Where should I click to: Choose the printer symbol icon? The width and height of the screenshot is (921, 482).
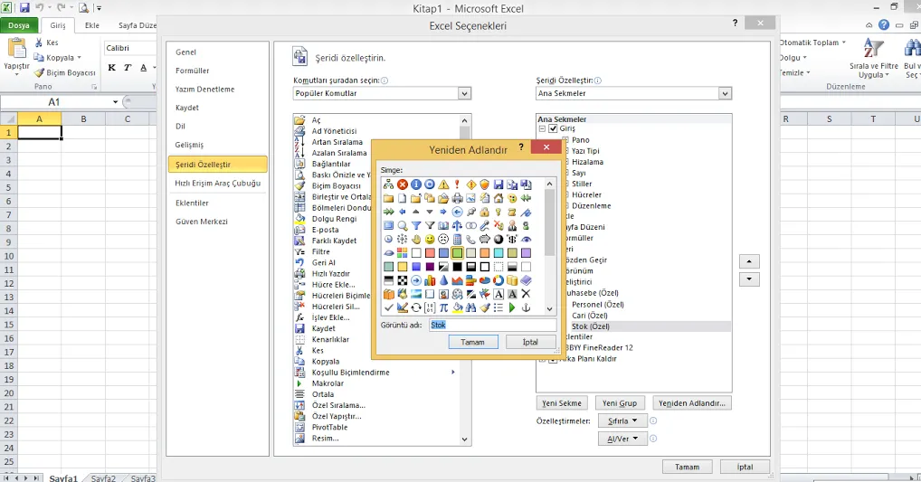457,198
